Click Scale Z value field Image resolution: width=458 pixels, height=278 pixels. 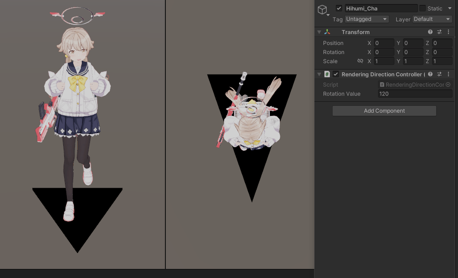pyautogui.click(x=442, y=61)
